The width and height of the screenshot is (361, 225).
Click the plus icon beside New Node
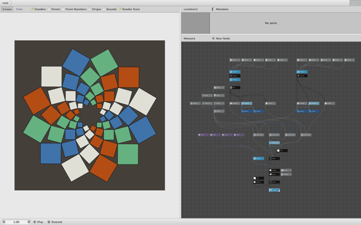tap(213, 38)
